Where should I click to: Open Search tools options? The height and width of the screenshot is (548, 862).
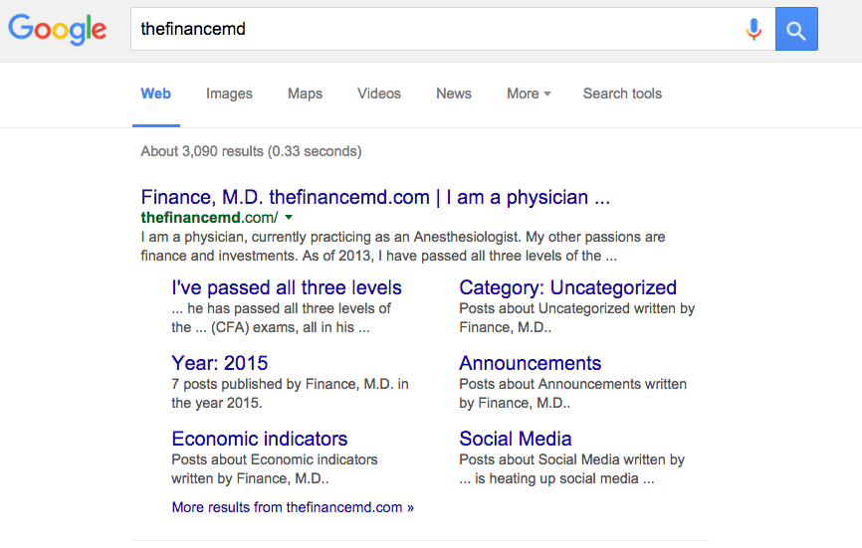pos(622,93)
